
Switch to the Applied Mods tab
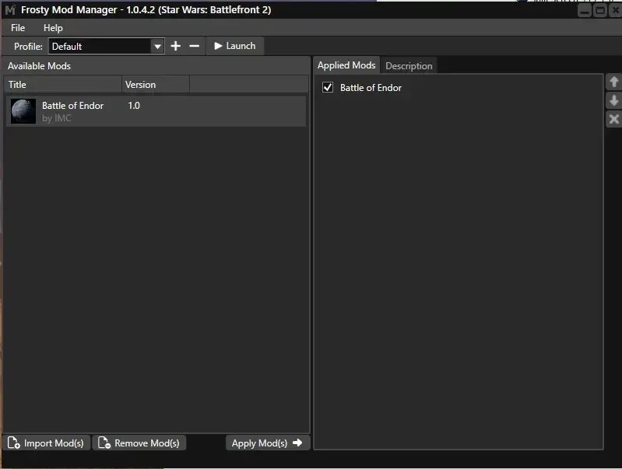click(x=346, y=65)
